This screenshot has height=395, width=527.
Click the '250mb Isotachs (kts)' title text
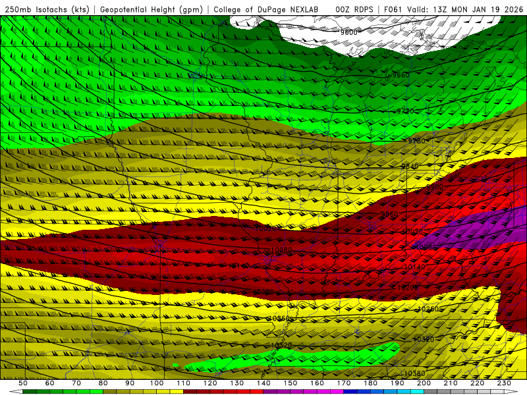pos(47,10)
